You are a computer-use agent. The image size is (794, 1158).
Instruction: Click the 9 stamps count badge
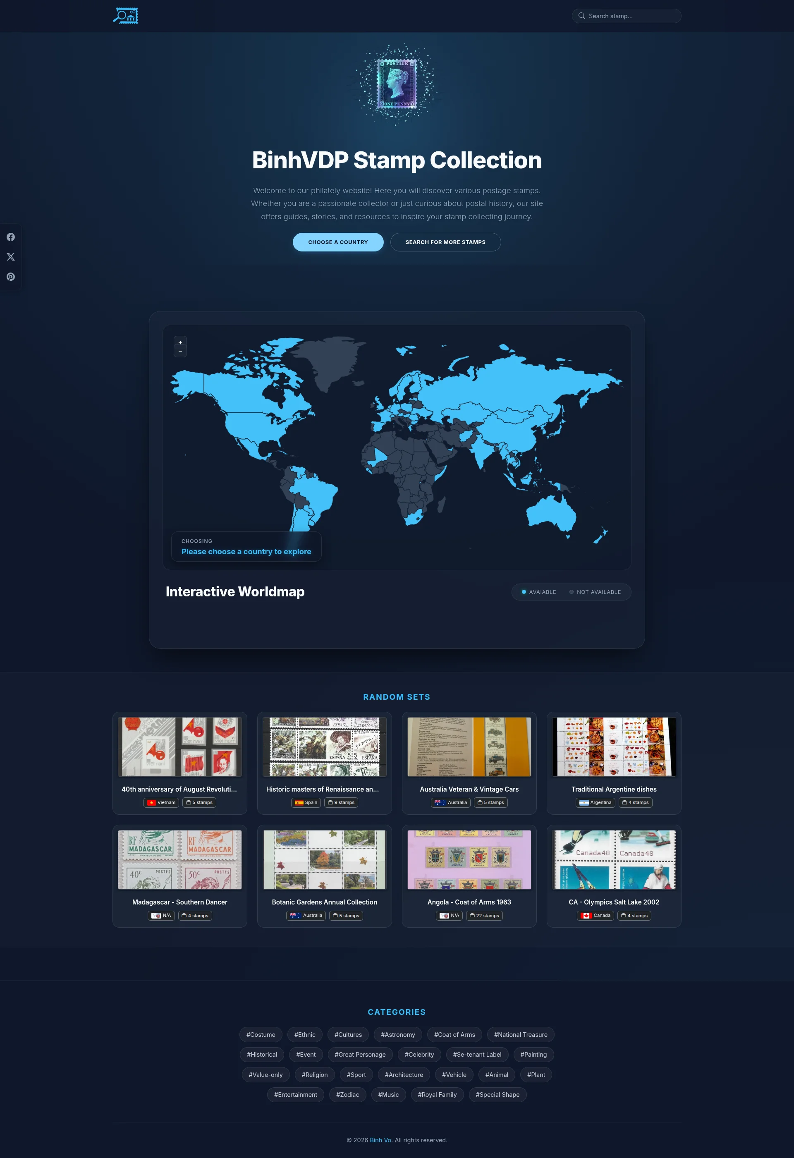click(x=341, y=803)
